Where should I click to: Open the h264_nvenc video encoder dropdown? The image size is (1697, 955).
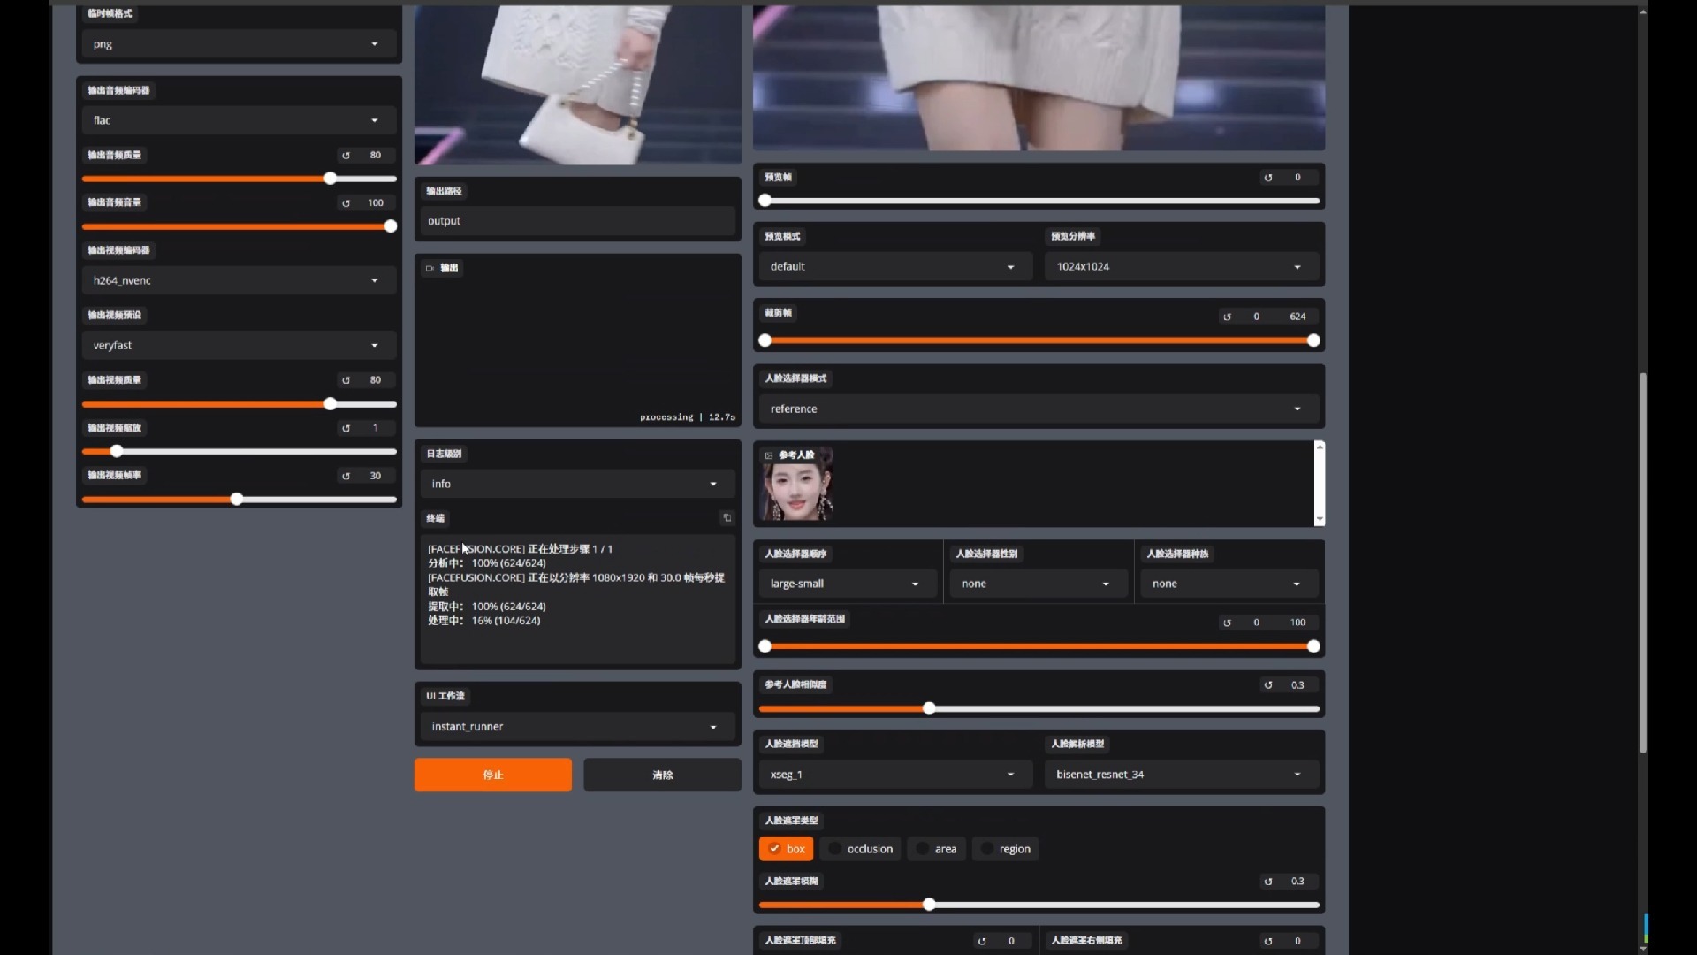tap(238, 280)
